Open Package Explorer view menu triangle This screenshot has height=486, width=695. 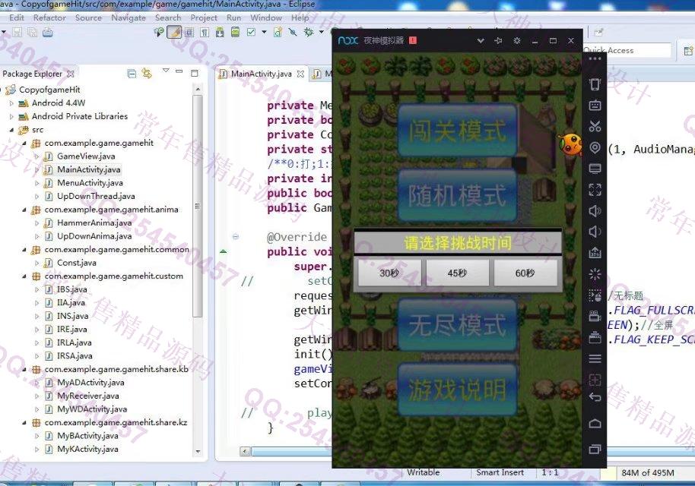tap(166, 71)
